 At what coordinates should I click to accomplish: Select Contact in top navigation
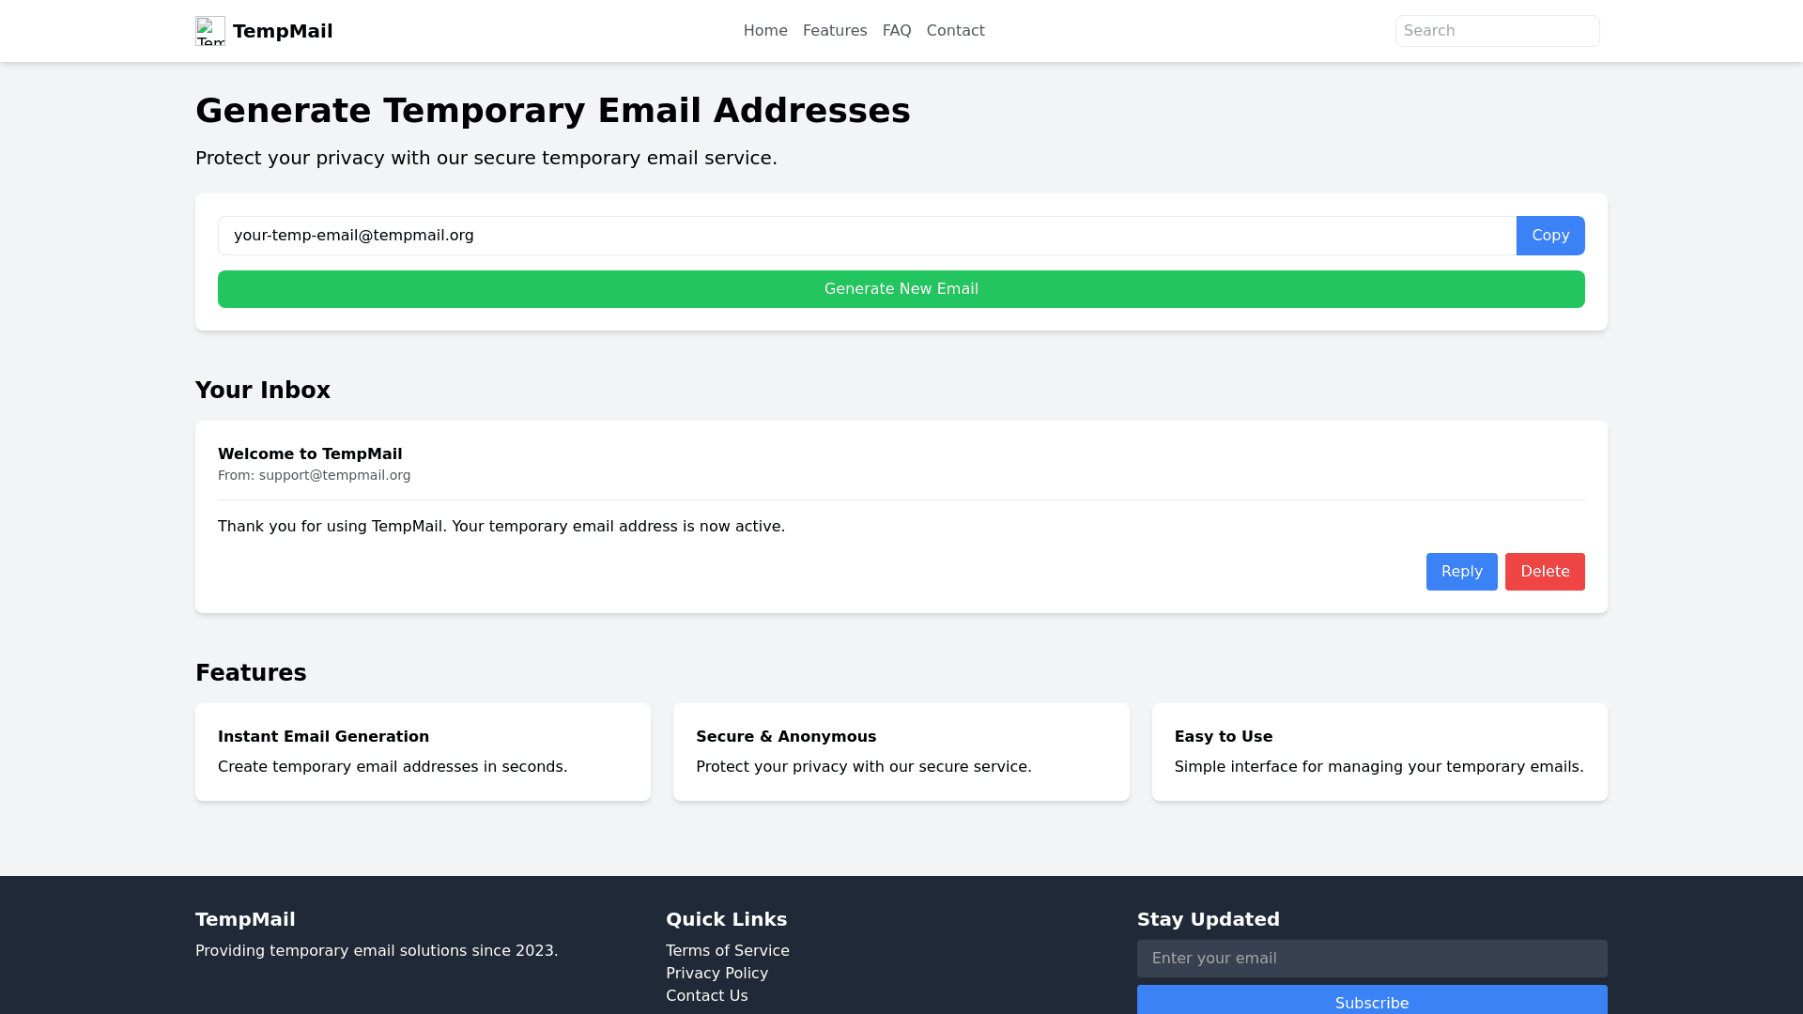[955, 31]
